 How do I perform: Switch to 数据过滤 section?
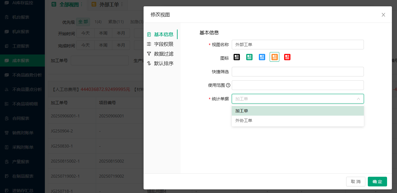point(163,54)
